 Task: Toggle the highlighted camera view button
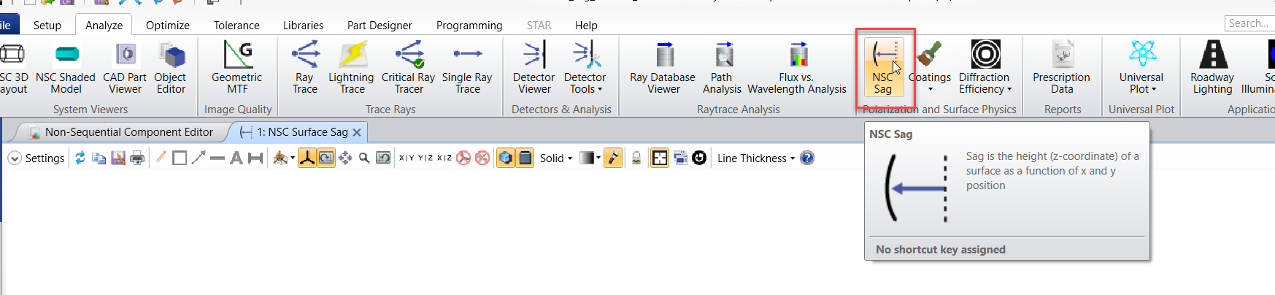tap(326, 158)
